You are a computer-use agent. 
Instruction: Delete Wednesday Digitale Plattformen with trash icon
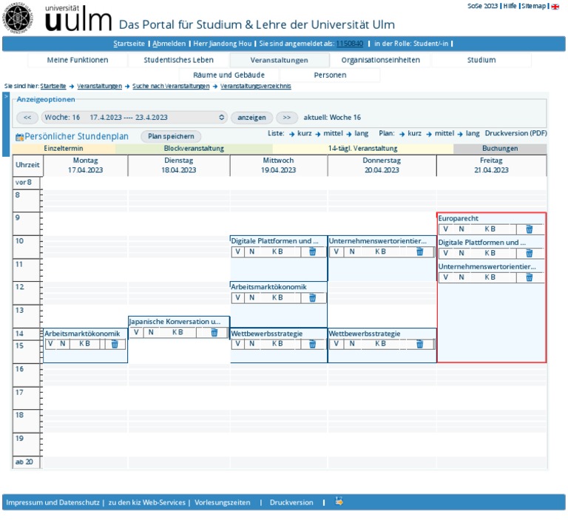[312, 251]
